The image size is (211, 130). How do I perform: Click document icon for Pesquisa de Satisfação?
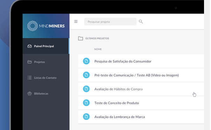(x=86, y=61)
